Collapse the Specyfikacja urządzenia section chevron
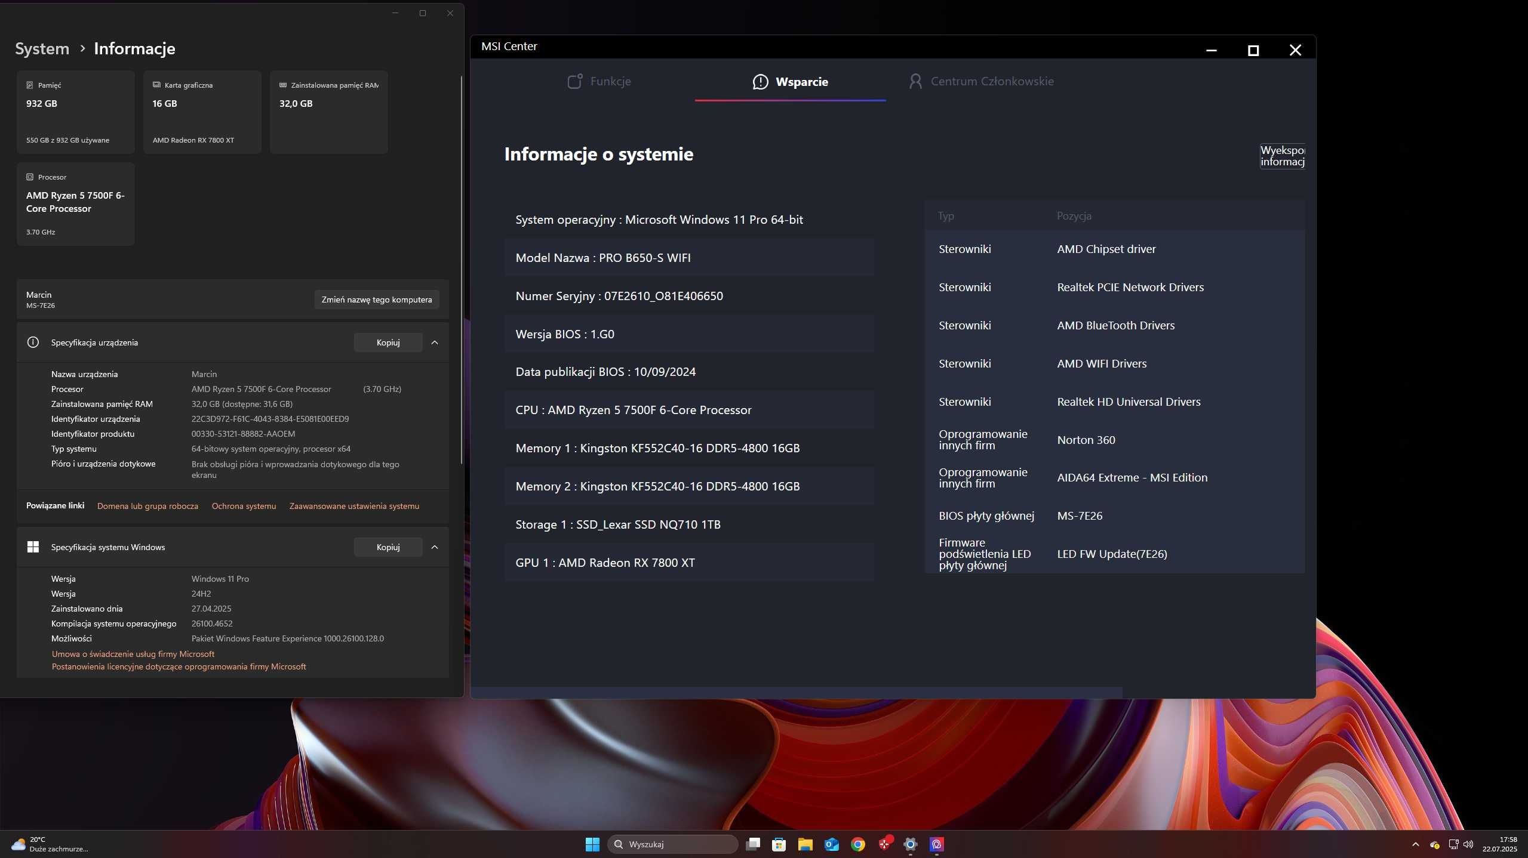The height and width of the screenshot is (858, 1528). [x=435, y=342]
